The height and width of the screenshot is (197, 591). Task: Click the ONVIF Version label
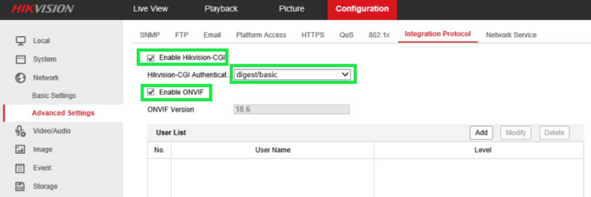(x=171, y=109)
